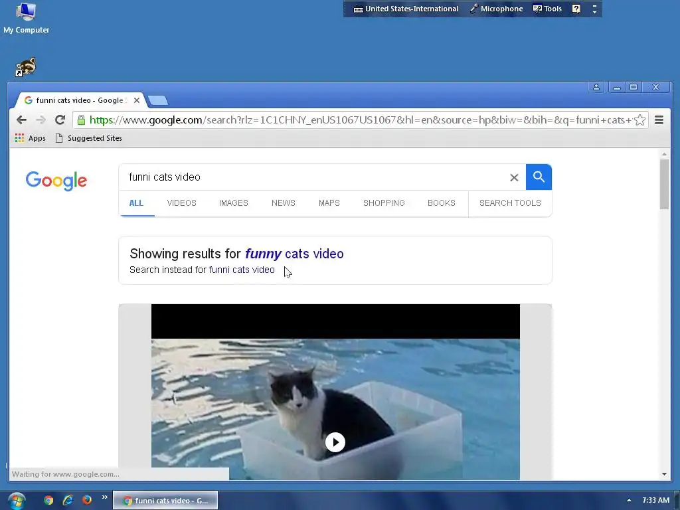Open the Apps grid shortcut
680x510 pixels.
(30, 138)
